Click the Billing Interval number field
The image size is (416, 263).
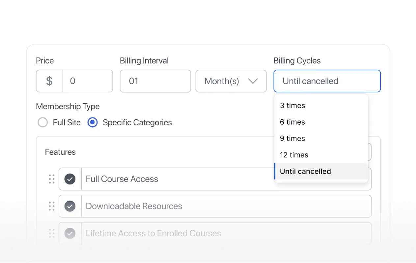point(155,81)
